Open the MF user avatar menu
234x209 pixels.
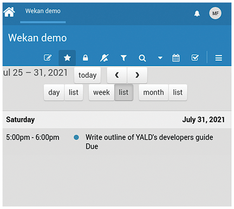click(215, 13)
